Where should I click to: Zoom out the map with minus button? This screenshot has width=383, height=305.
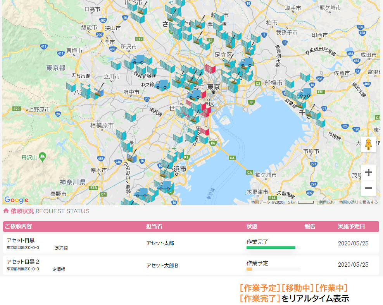[x=368, y=188]
